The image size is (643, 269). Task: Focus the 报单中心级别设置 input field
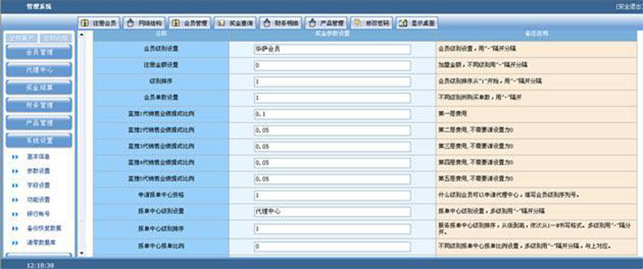[x=332, y=212]
